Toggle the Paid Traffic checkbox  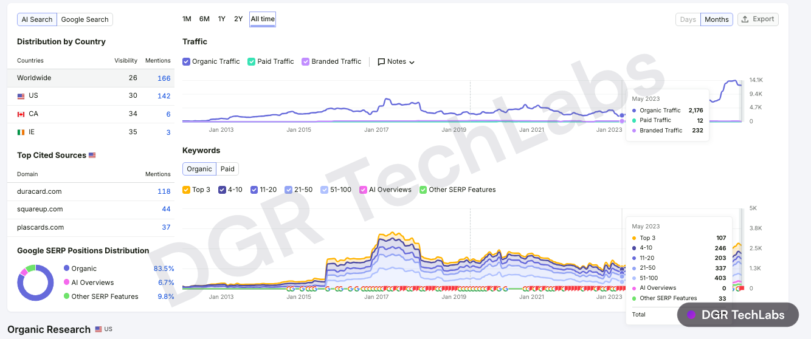pyautogui.click(x=252, y=61)
